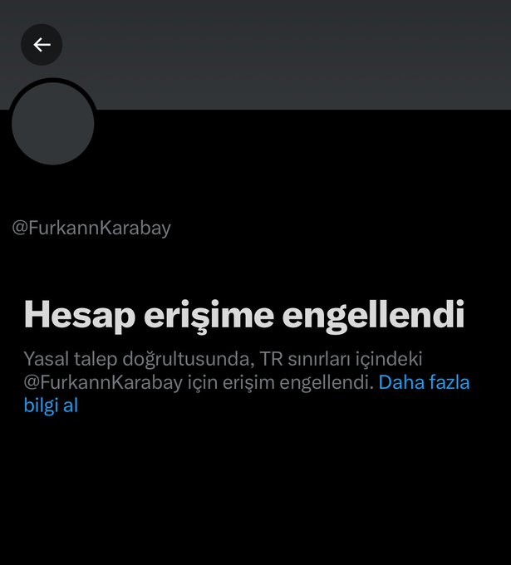Go back using the left arrow icon
The height and width of the screenshot is (565, 511).
(42, 45)
